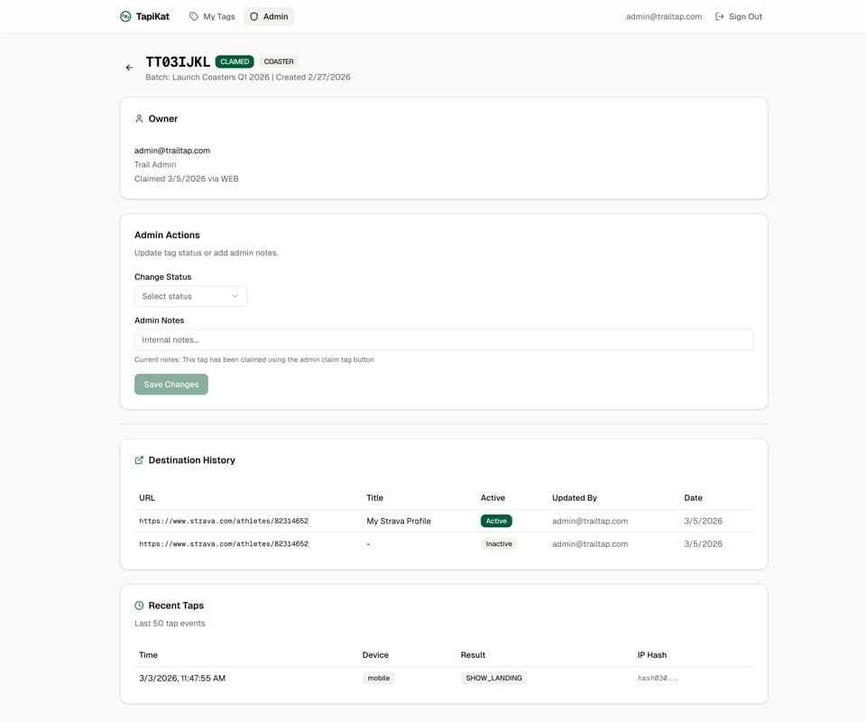Click the Last 50 tap events subtitle

tap(170, 624)
